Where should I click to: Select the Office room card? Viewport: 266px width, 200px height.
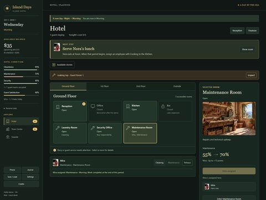(105, 111)
